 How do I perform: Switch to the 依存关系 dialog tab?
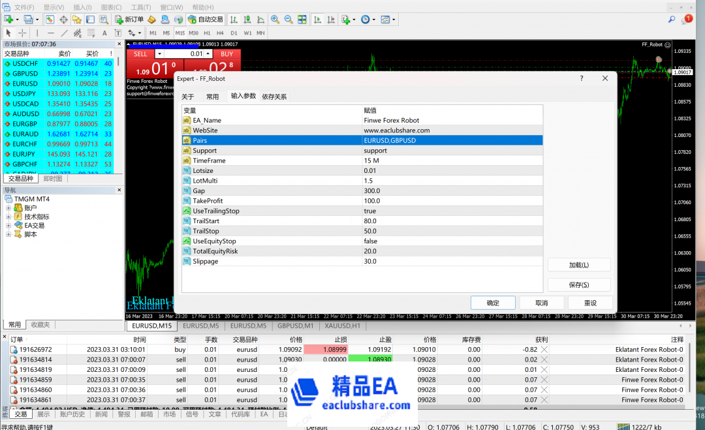click(274, 97)
